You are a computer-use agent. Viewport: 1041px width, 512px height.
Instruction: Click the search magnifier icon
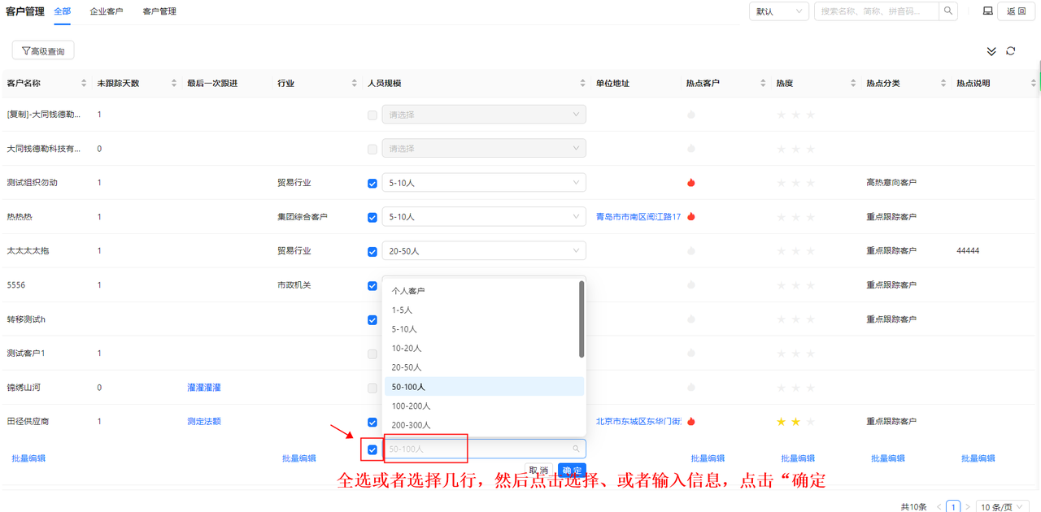pyautogui.click(x=948, y=11)
